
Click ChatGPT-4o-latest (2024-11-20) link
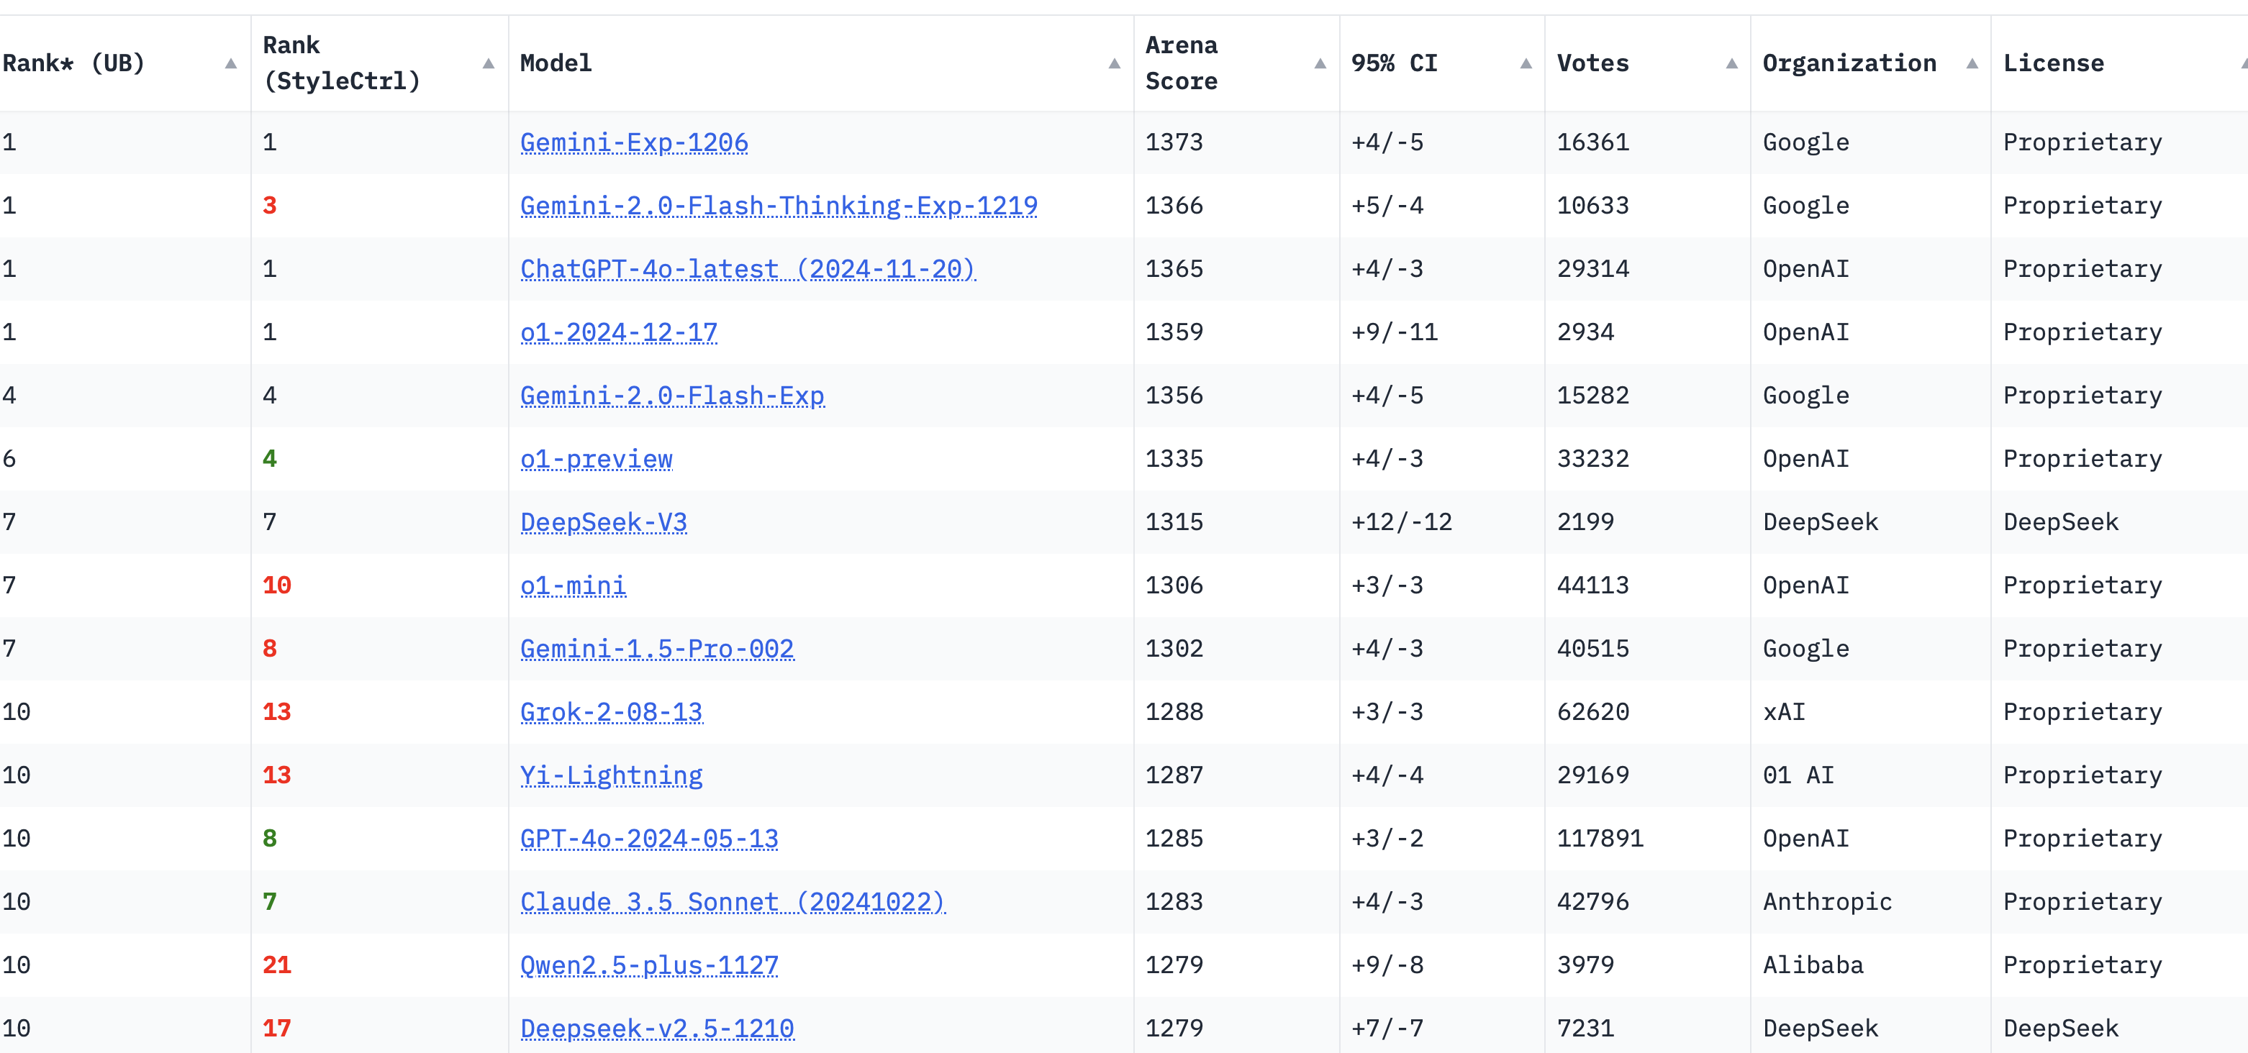click(747, 269)
